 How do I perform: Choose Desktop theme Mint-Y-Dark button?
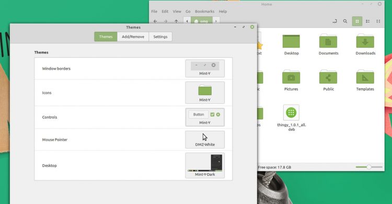[x=205, y=165]
